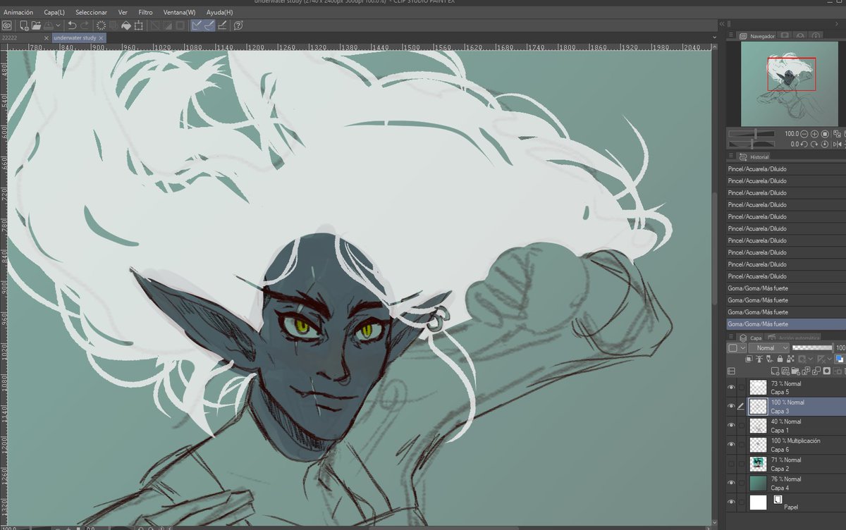
Task: Click the Open file folder icon
Action: click(x=36, y=25)
